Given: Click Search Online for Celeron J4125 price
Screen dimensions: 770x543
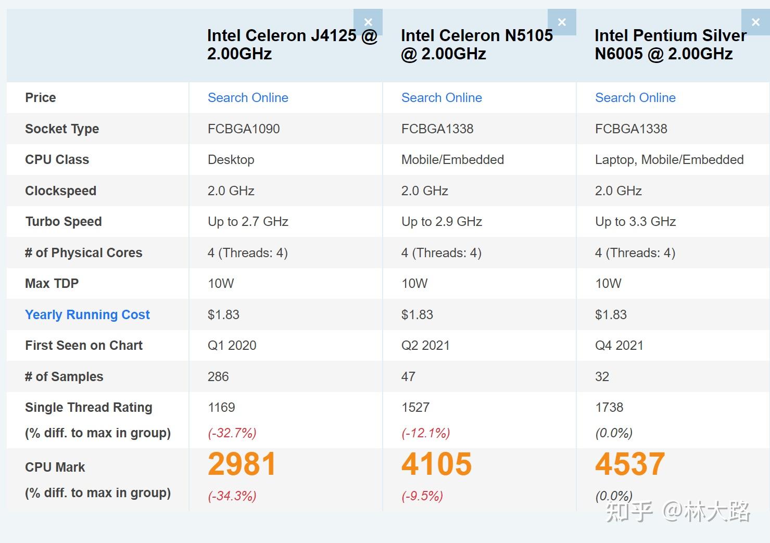Looking at the screenshot, I should pyautogui.click(x=248, y=98).
